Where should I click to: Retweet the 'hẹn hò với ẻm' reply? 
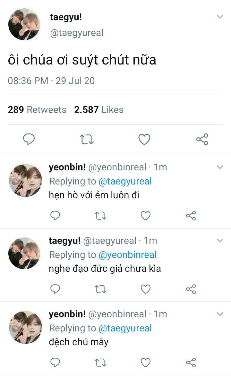[100, 216]
